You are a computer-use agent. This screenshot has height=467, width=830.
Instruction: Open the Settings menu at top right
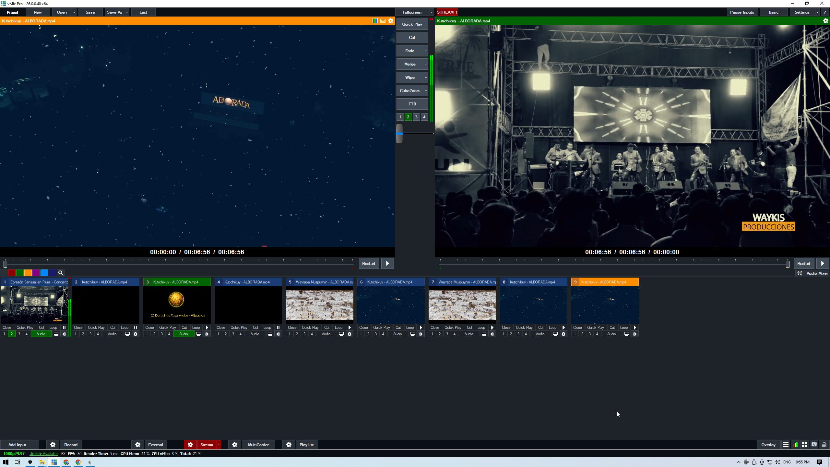(x=802, y=12)
